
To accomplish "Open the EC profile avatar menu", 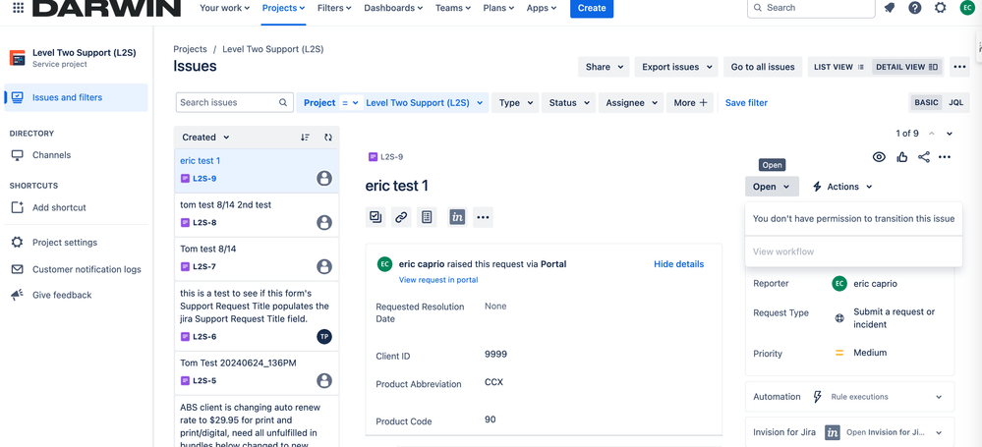I will pos(967,8).
